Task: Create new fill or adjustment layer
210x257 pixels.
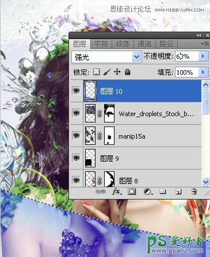Action: click(x=148, y=191)
